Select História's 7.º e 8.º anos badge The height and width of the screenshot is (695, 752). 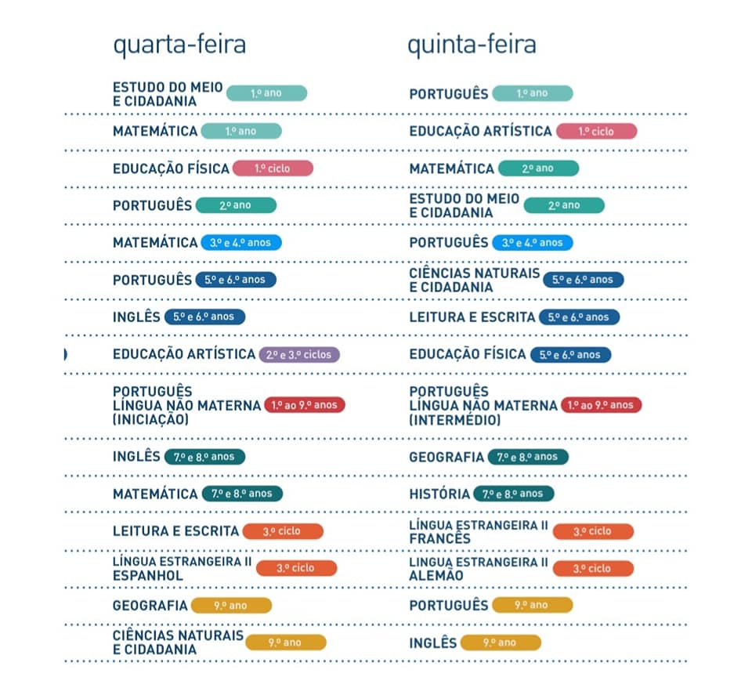pyautogui.click(x=513, y=494)
